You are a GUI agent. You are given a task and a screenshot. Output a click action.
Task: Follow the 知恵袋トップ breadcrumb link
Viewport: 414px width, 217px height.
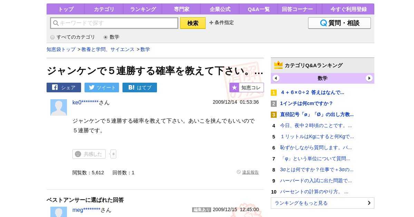tap(61, 49)
